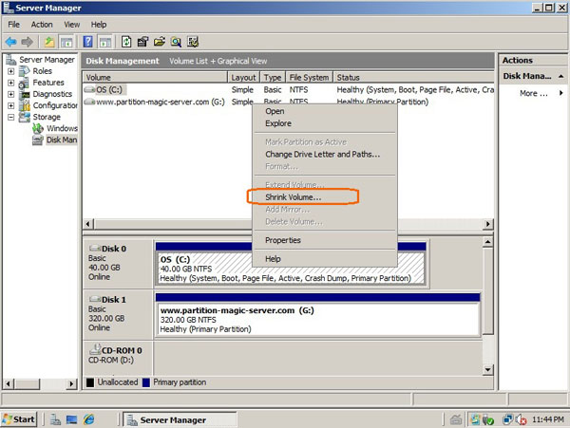Open the Help menu in menu bar
Image resolution: width=570 pixels, height=428 pixels.
(x=99, y=25)
